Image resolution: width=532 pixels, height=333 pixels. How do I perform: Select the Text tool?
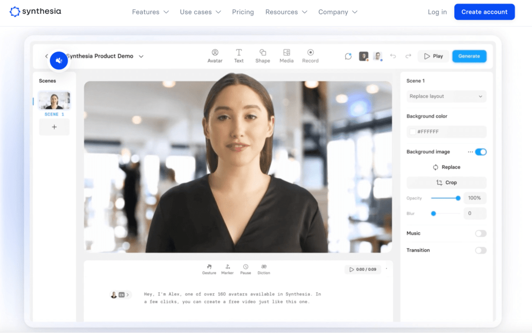[x=239, y=56]
